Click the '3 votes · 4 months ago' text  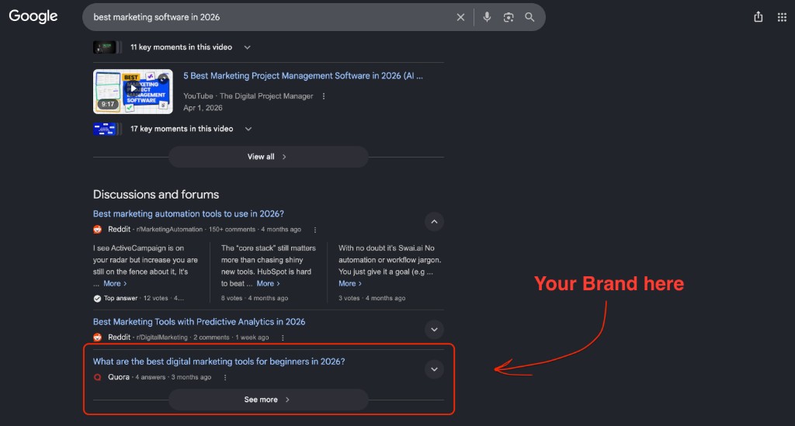(372, 298)
